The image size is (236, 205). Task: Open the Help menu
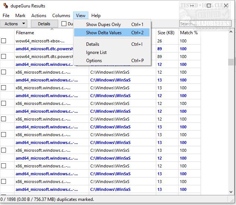(96, 16)
